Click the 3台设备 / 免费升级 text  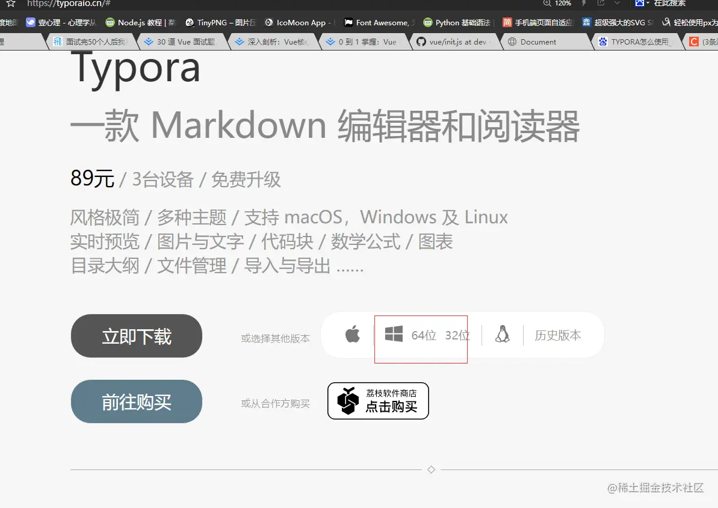[x=206, y=179]
